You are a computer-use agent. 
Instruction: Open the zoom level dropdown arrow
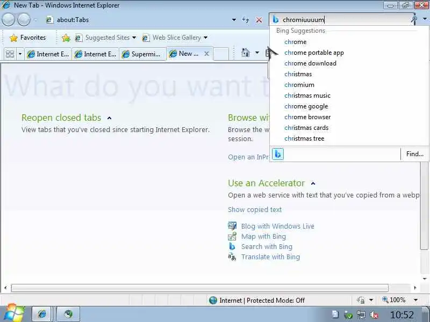[415, 300]
